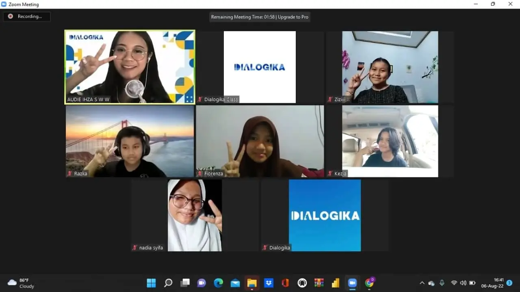Click the Recording indicator button

click(27, 17)
